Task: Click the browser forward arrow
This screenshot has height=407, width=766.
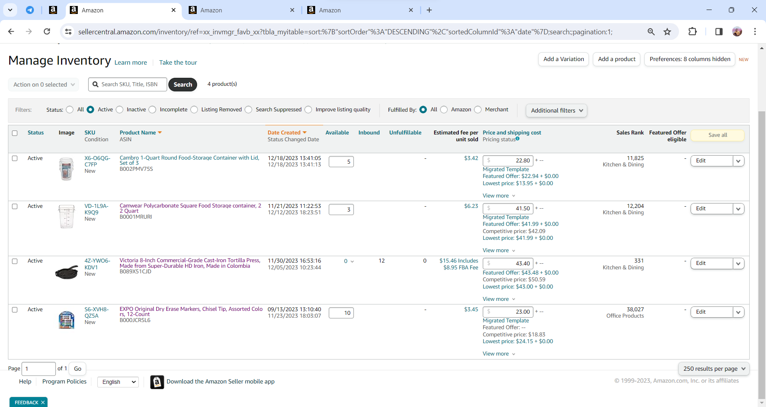Action: (29, 32)
